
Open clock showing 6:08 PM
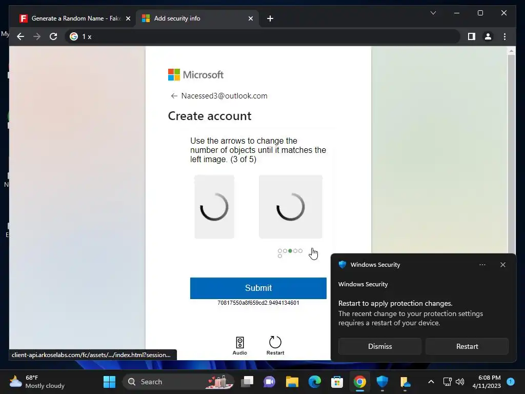pyautogui.click(x=487, y=382)
